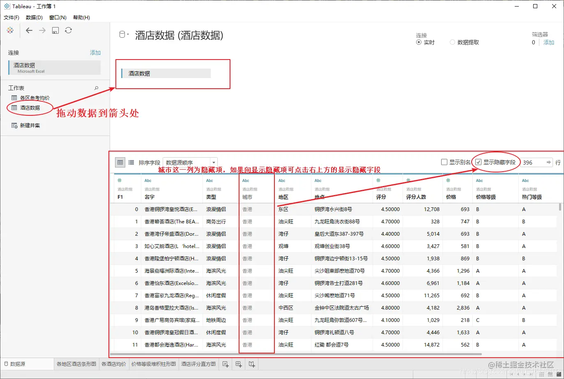Image resolution: width=564 pixels, height=379 pixels.
Task: Click the Abc type icon above 价格等级
Action: click(x=479, y=181)
